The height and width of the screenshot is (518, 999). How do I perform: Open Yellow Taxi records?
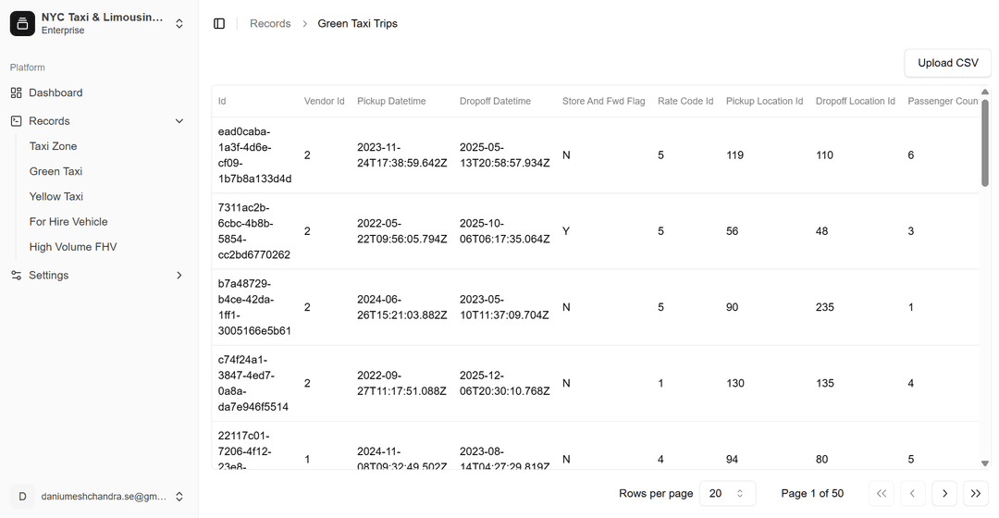[56, 197]
